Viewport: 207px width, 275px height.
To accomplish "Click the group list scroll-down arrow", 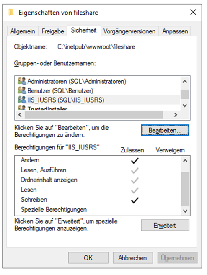I will (185, 105).
